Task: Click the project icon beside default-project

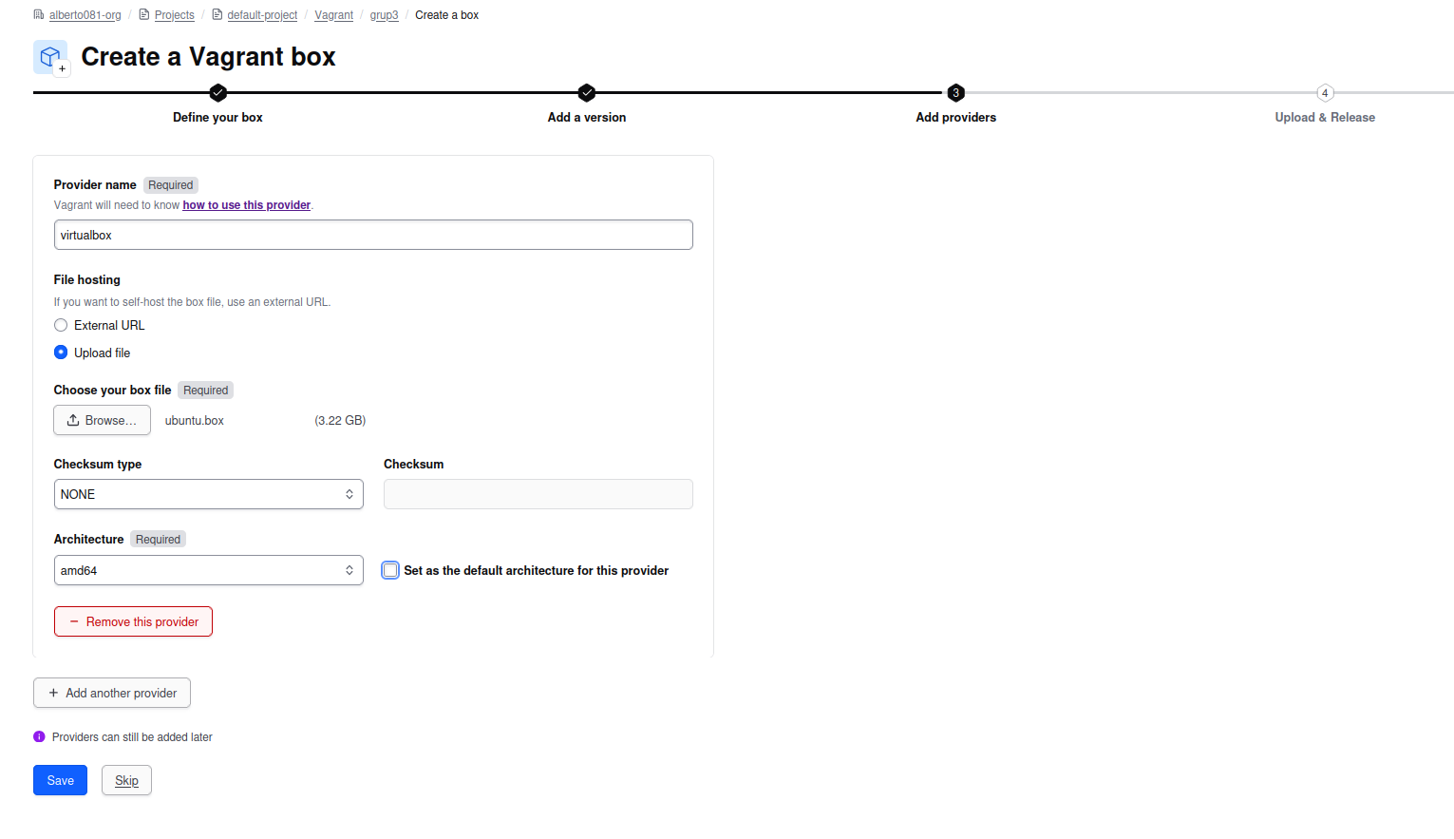Action: [x=217, y=15]
